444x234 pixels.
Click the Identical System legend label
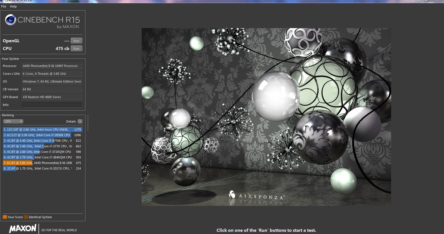point(40,217)
